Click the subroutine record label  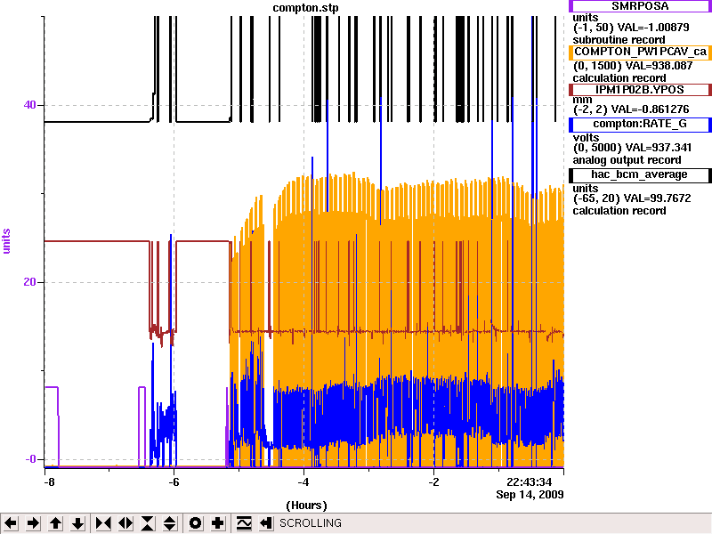click(x=619, y=40)
